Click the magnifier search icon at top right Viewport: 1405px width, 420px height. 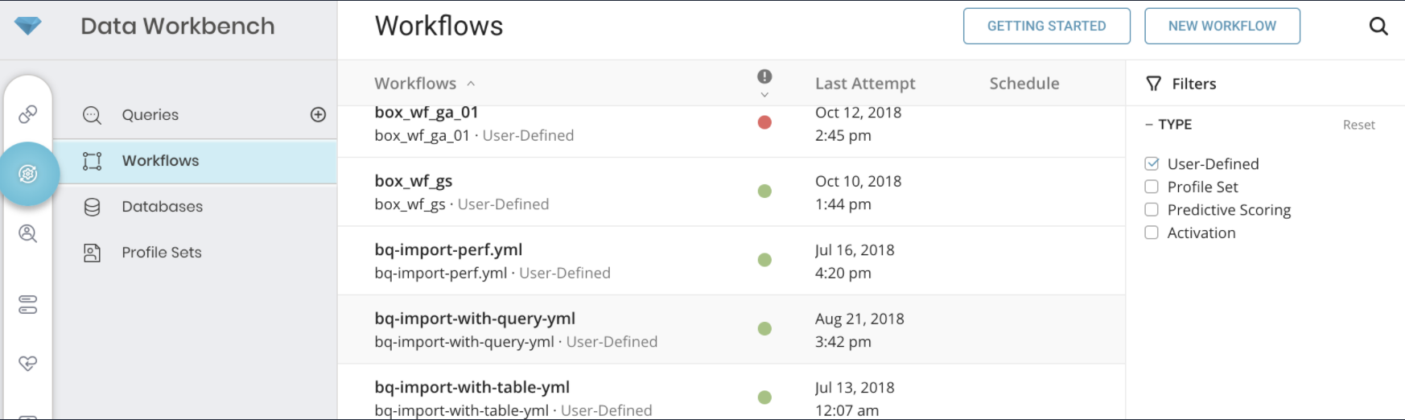1378,27
